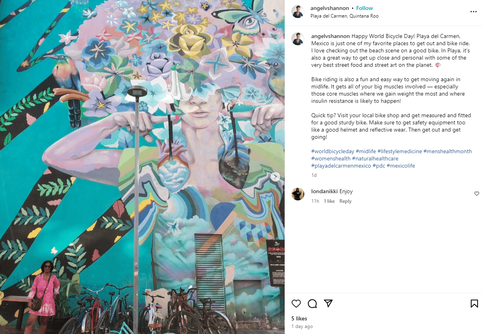View '1 like' on londanikki comment

click(329, 201)
